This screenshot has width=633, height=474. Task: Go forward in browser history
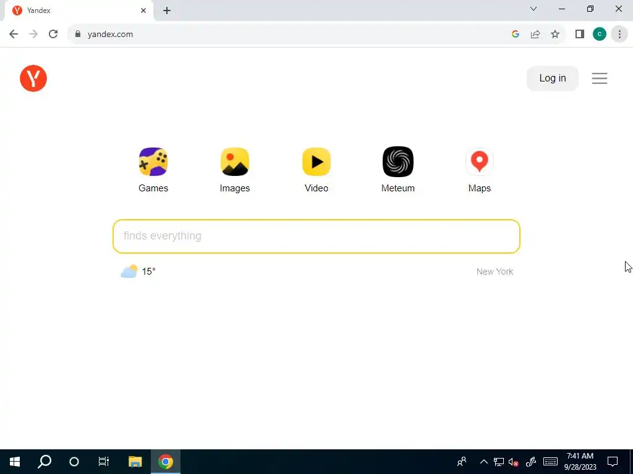pyautogui.click(x=33, y=34)
